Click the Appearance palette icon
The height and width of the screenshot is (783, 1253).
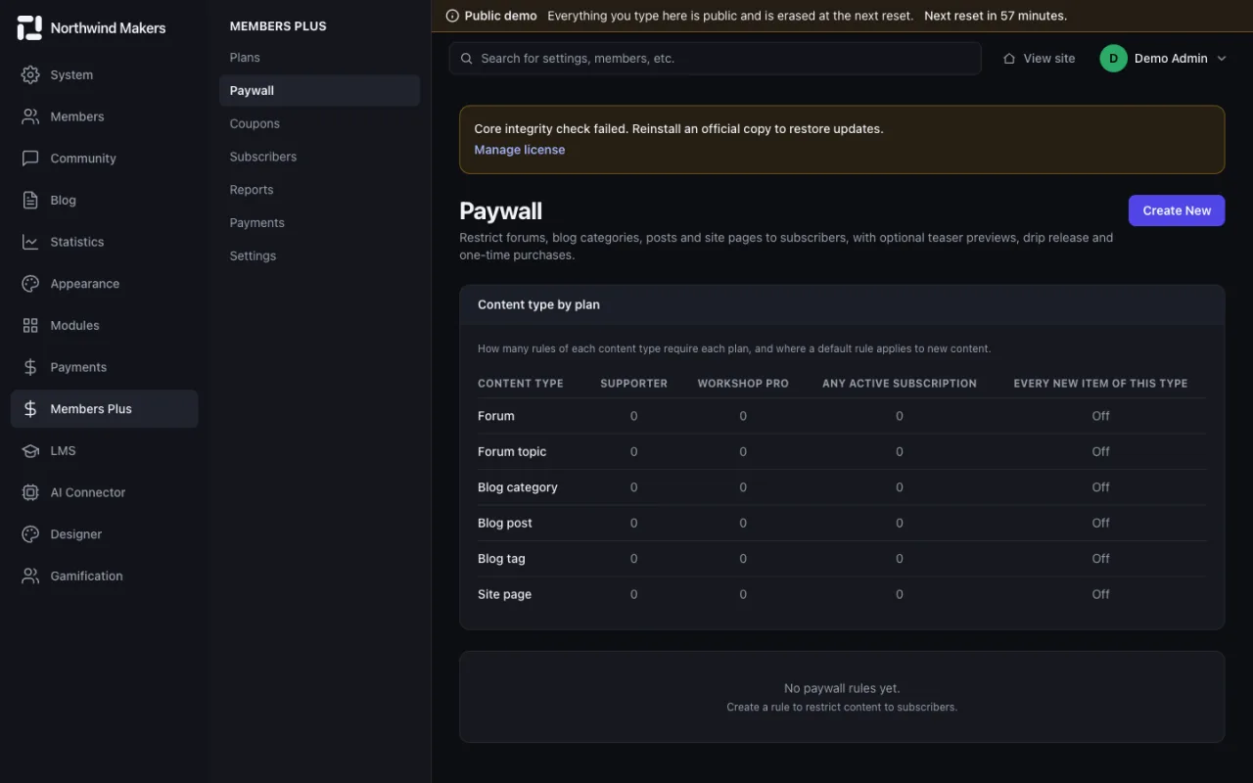[x=30, y=284]
